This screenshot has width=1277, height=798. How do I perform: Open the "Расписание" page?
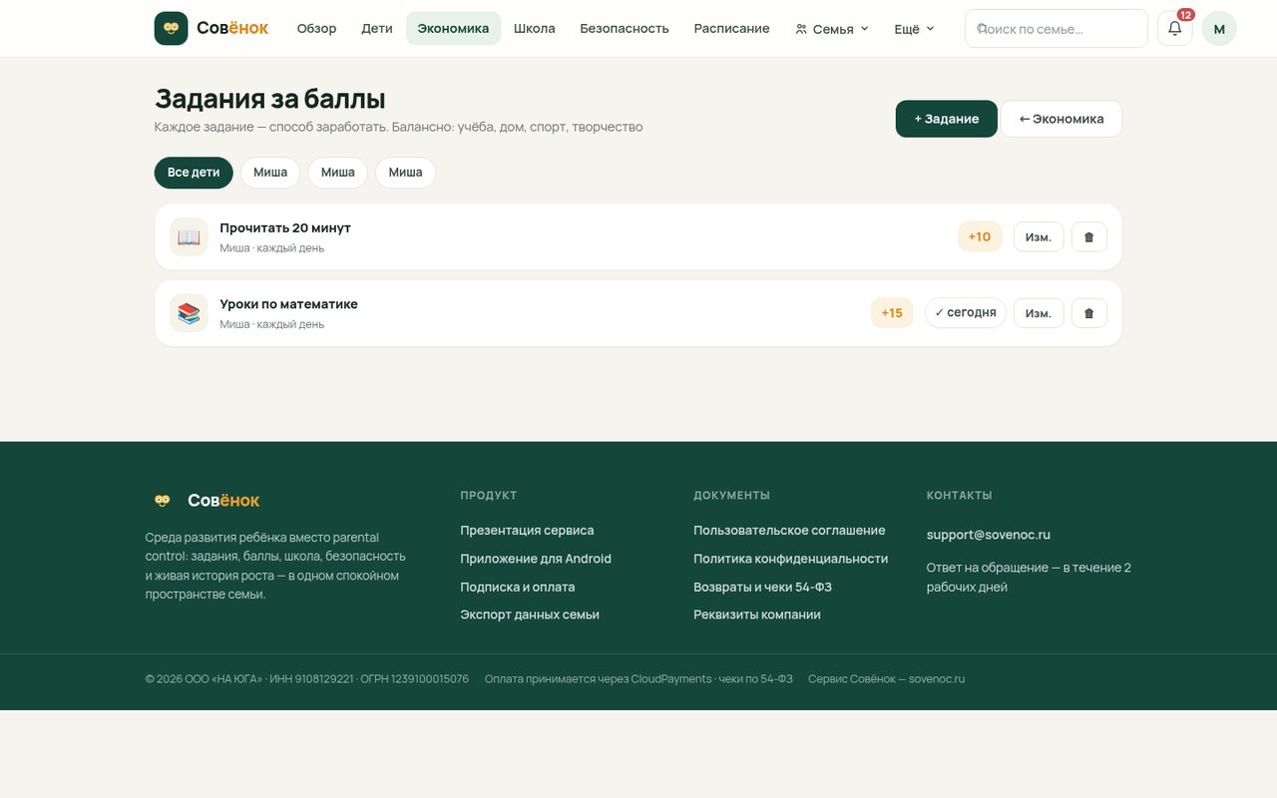tap(732, 29)
